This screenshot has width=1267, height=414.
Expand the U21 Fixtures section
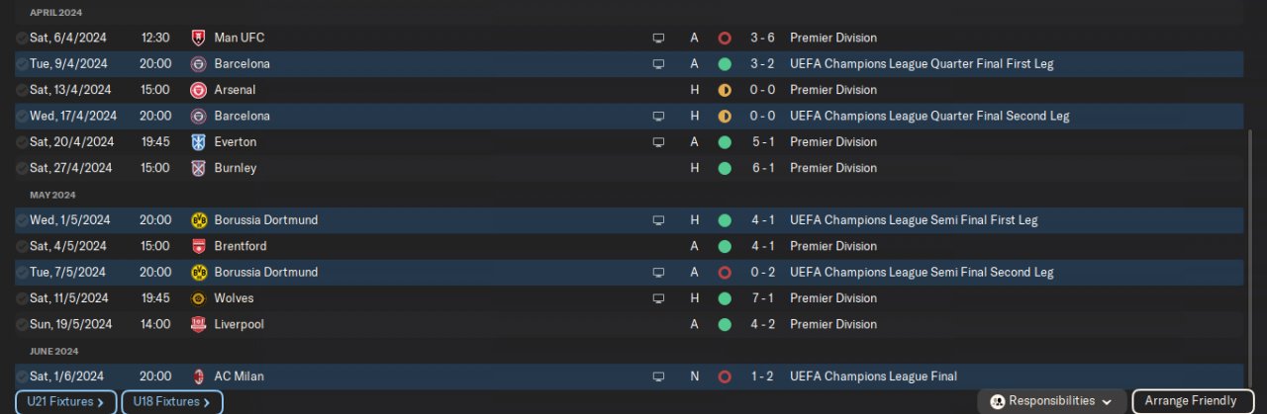tap(66, 402)
